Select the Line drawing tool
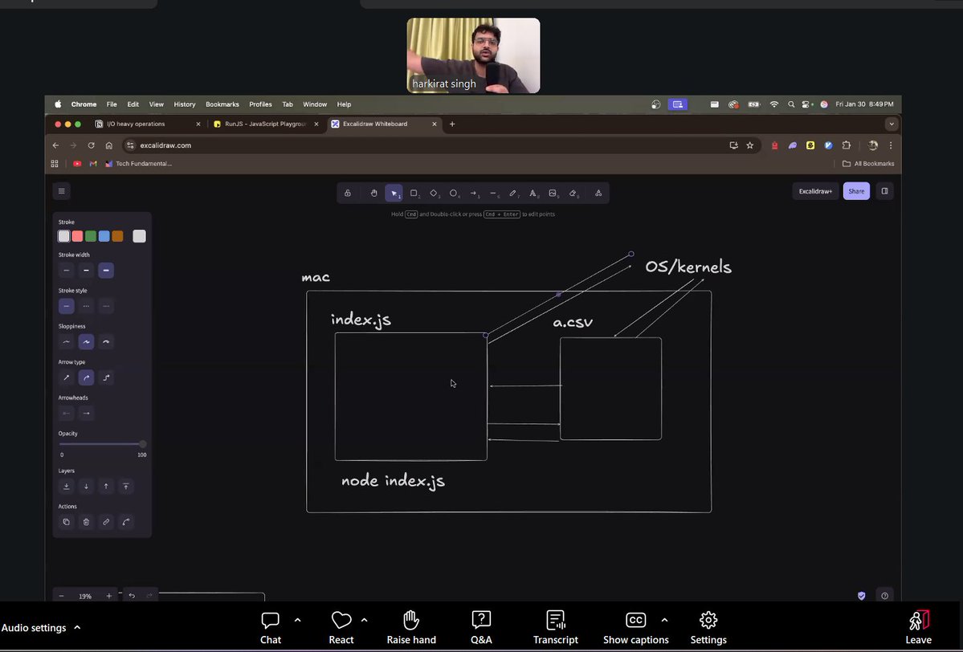The height and width of the screenshot is (652, 963). 493,193
